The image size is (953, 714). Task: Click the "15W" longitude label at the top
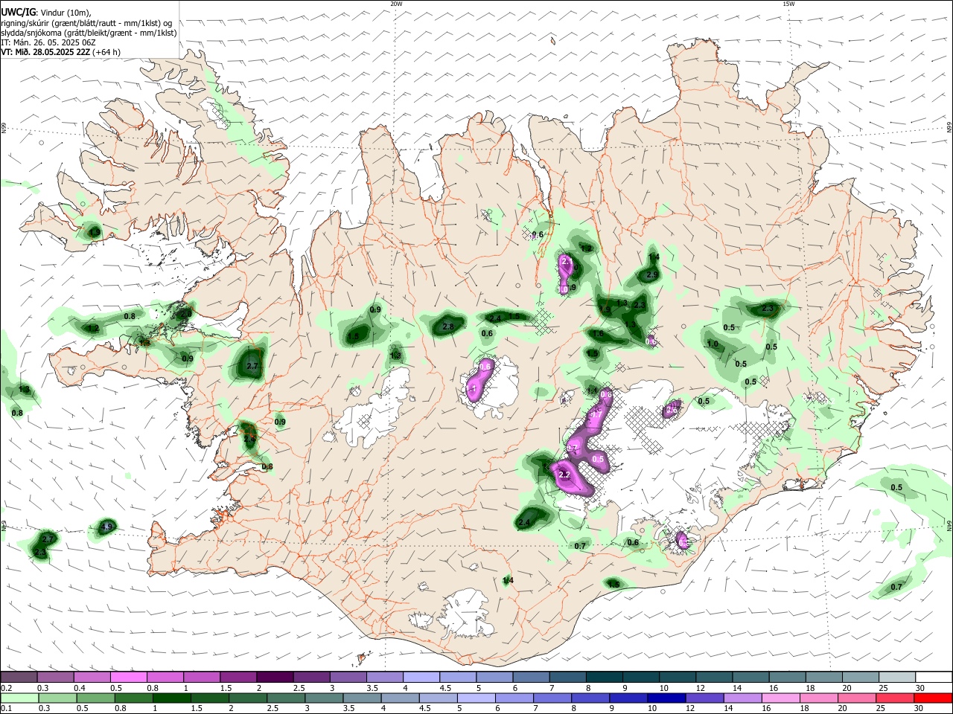[788, 4]
